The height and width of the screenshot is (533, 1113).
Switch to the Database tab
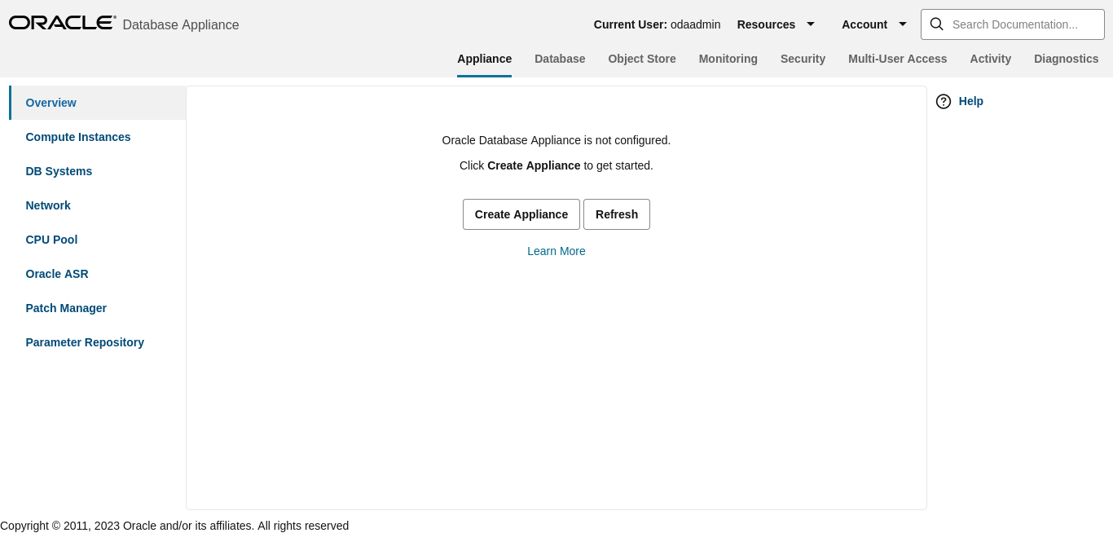(560, 59)
